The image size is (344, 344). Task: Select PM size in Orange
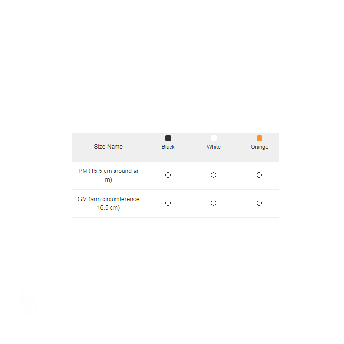(x=259, y=175)
